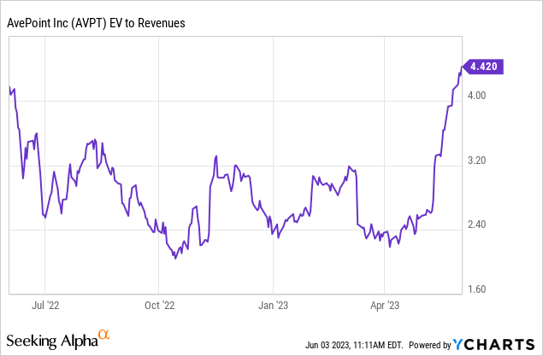Select the 2.40 y-axis label
543x356 pixels.
coord(477,225)
